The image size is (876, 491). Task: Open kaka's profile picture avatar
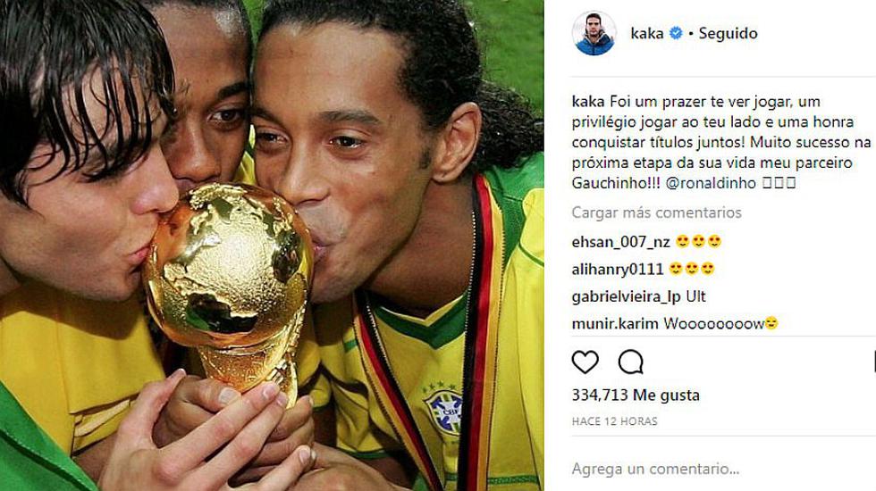click(594, 33)
